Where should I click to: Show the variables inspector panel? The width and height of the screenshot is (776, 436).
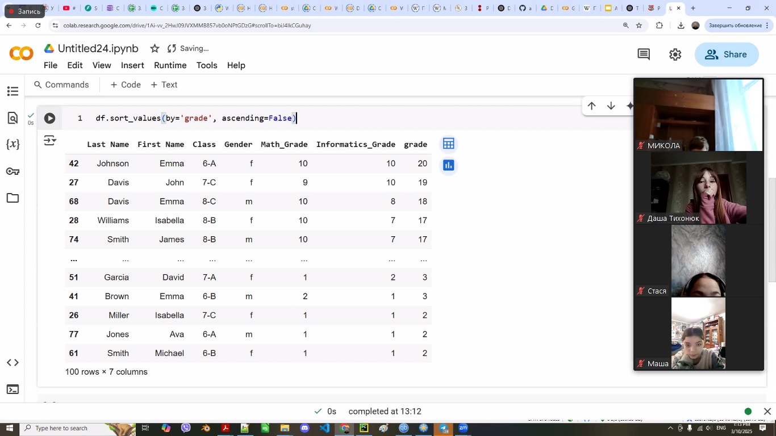pos(12,144)
